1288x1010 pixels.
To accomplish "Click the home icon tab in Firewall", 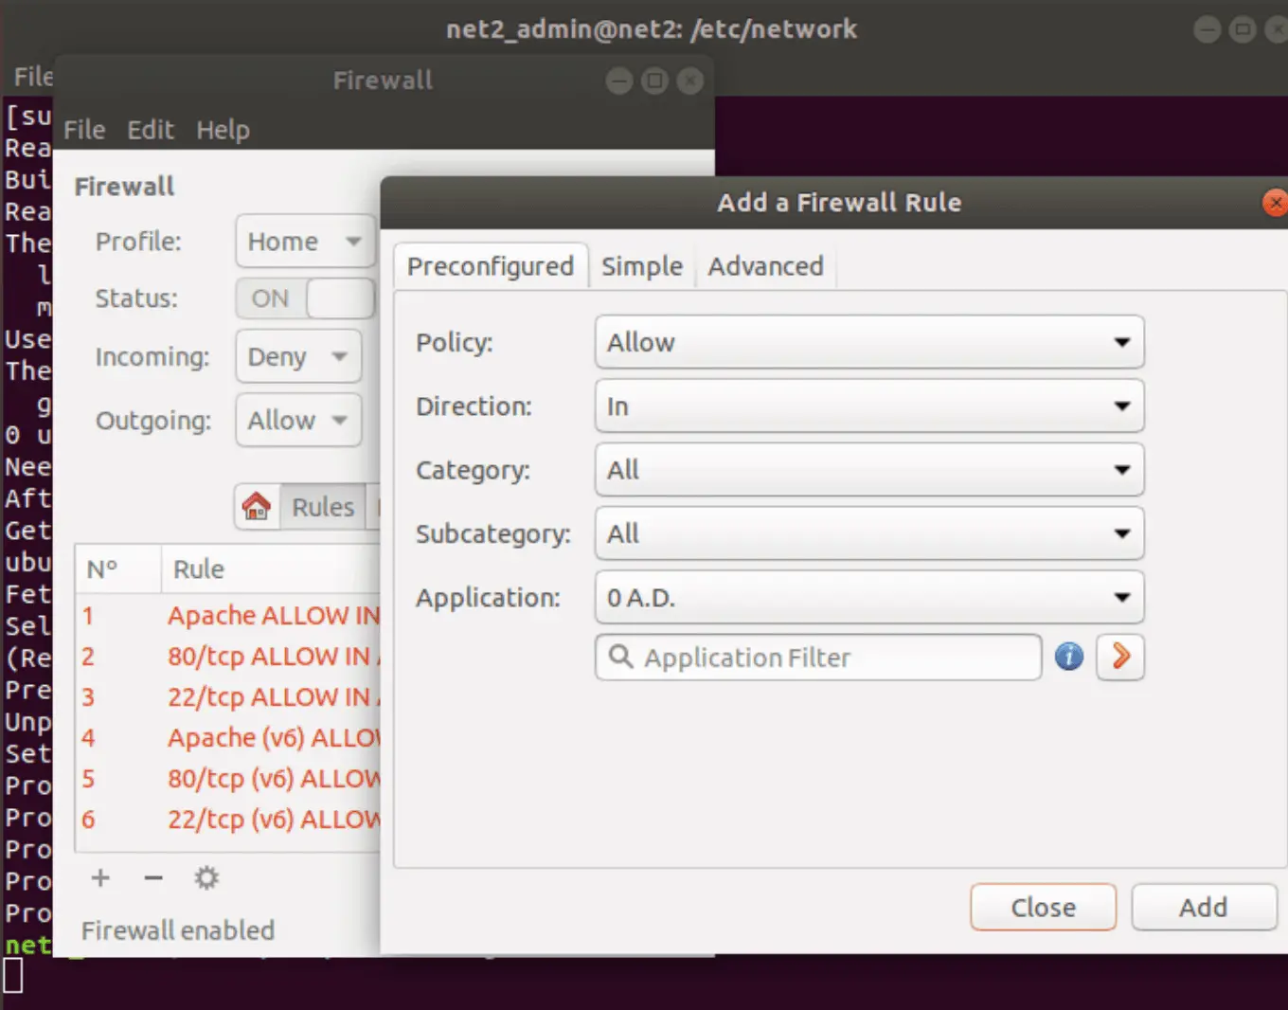I will click(x=257, y=507).
